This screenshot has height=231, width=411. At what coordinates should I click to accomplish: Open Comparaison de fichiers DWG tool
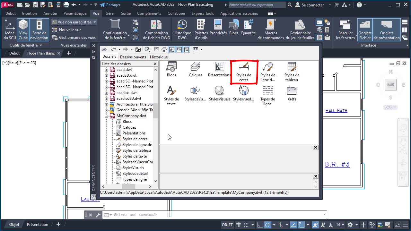[156, 29]
